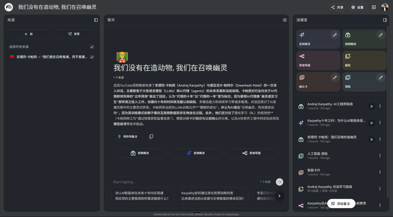
Task: Toggle the 安德烈·卡帕西 source checkbox
Action: 92,57
